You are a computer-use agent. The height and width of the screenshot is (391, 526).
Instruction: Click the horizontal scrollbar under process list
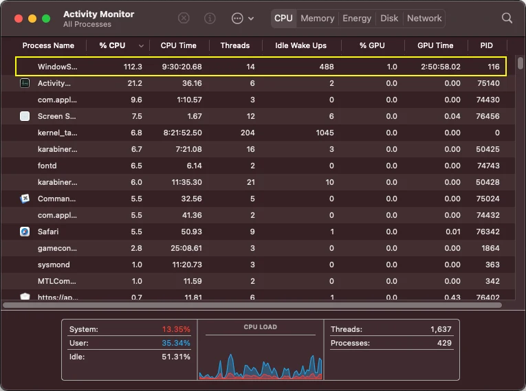(x=252, y=305)
